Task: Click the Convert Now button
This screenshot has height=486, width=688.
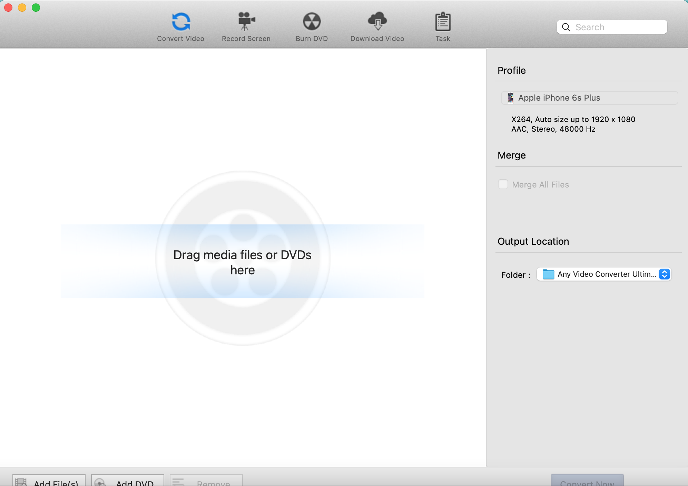Action: (587, 481)
